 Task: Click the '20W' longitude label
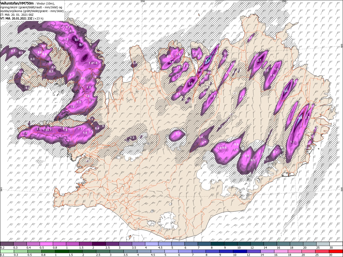[x=143, y=1]
